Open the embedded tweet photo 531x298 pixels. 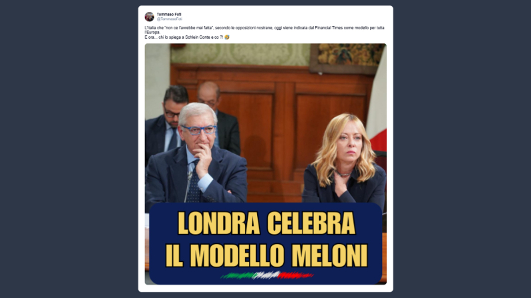click(x=266, y=164)
